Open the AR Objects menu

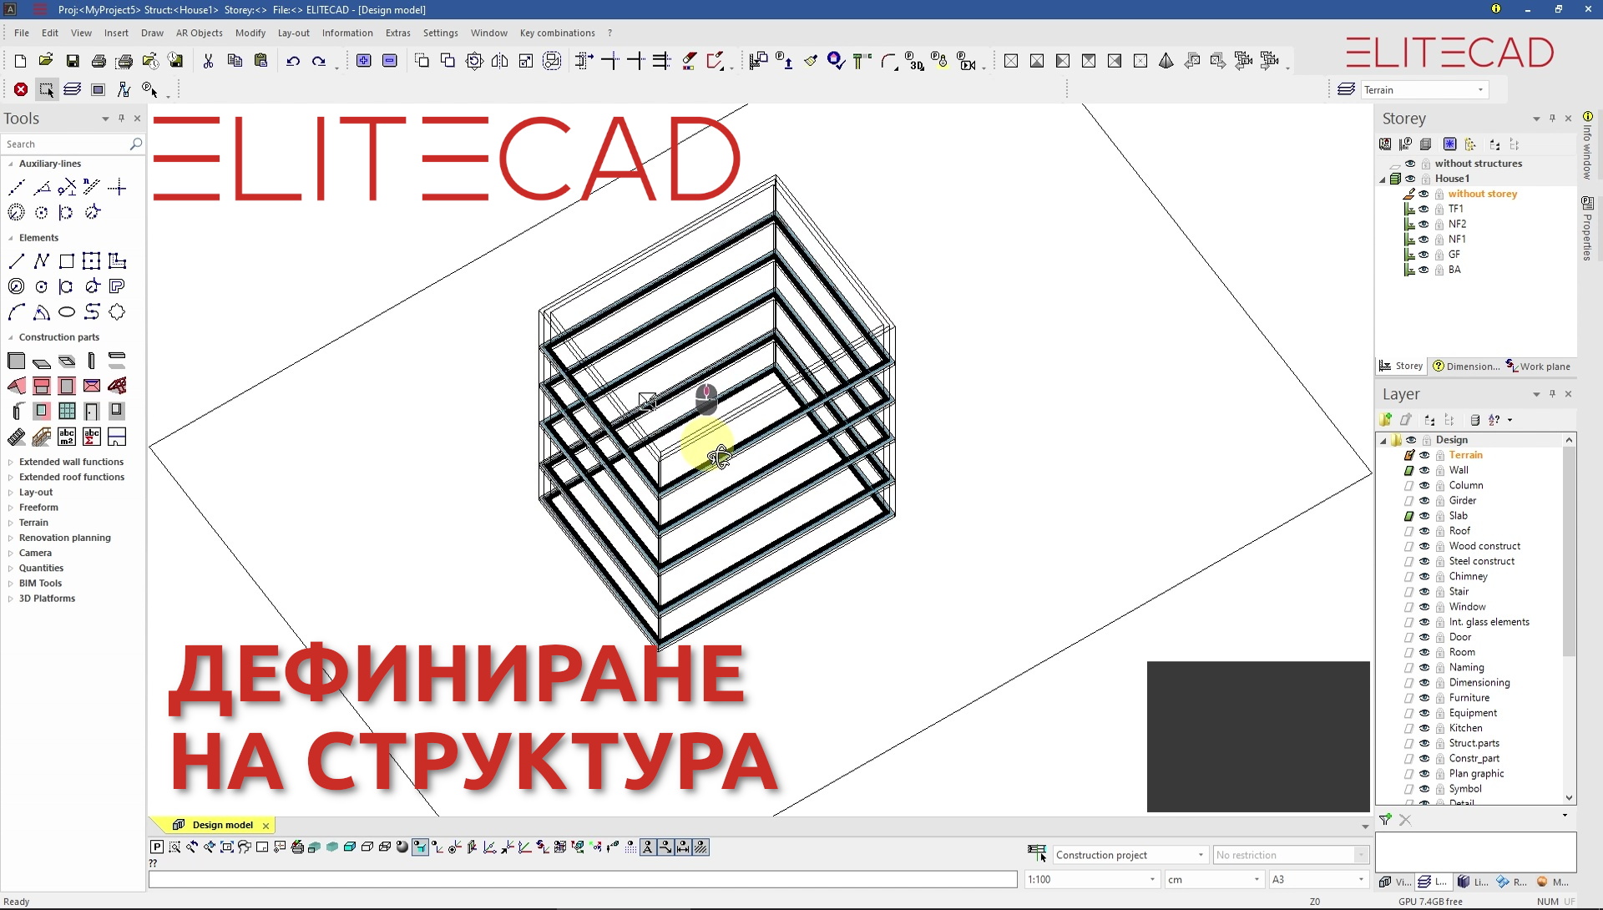[x=199, y=33]
